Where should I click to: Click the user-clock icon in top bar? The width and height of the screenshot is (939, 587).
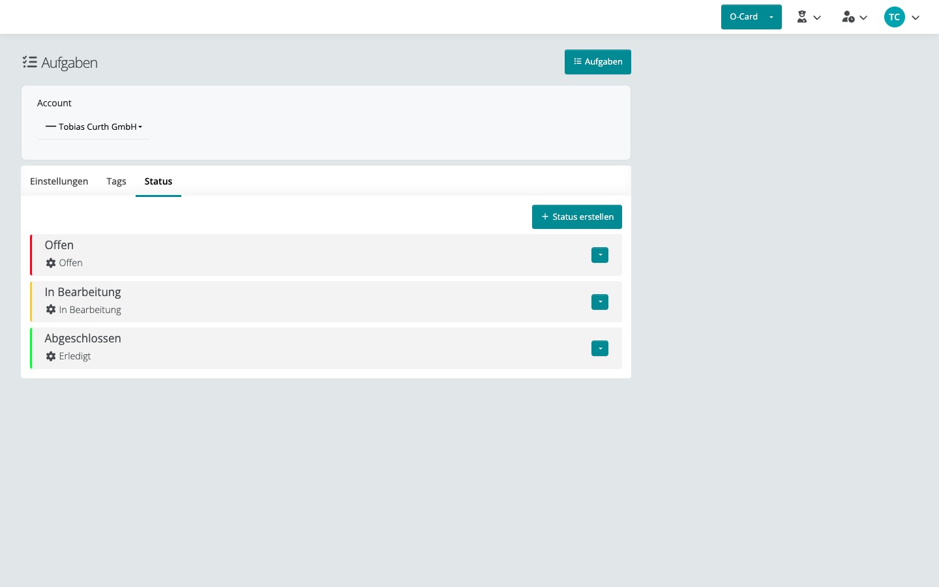pos(848,17)
